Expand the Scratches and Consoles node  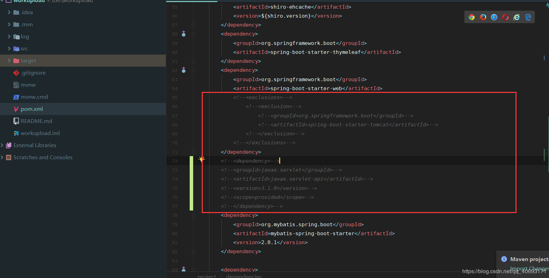coord(2,157)
